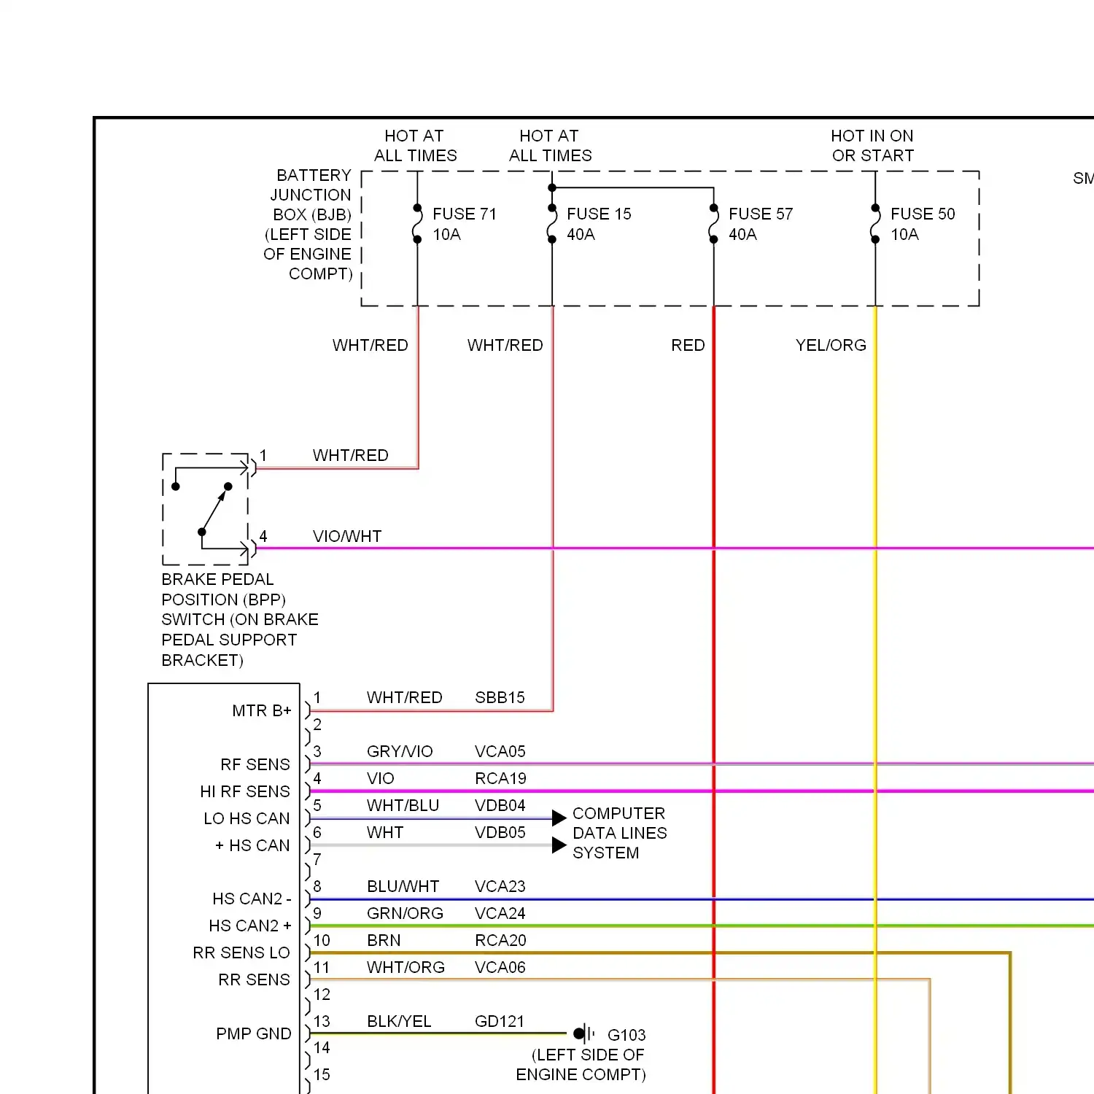Screen dimensions: 1094x1094
Task: Click the VIO/WHT wire label at pin 4
Action: click(347, 536)
